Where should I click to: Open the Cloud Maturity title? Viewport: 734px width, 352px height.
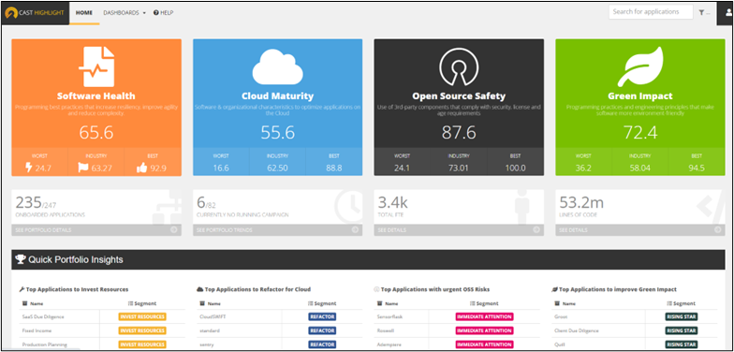click(277, 95)
